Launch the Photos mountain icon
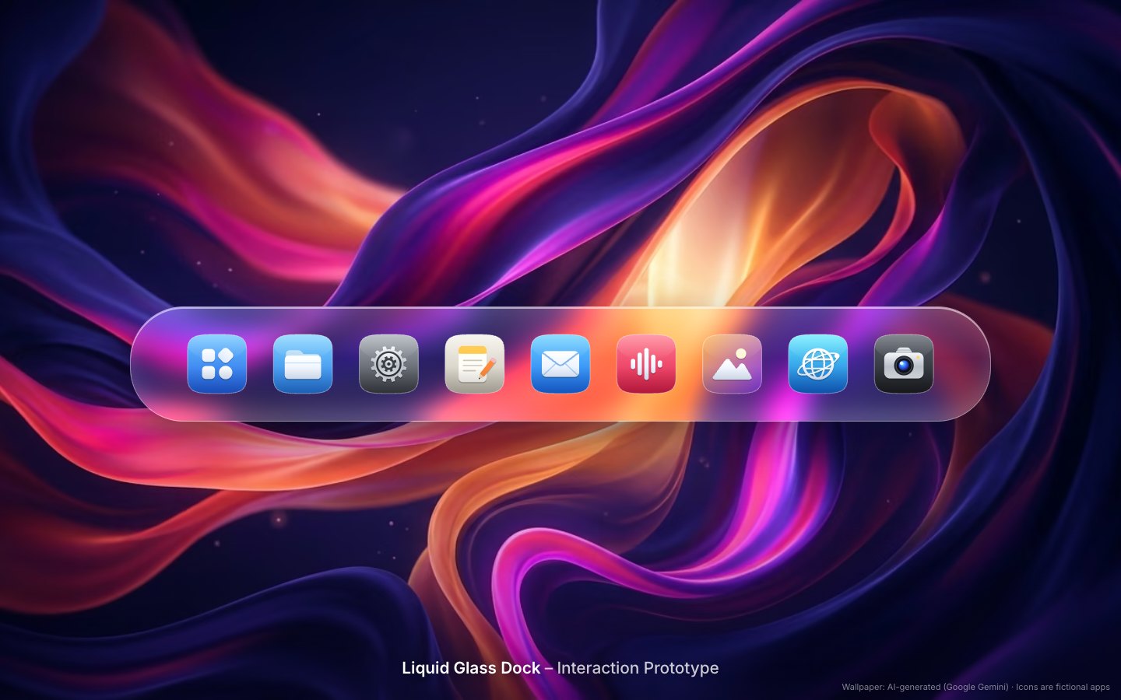Image resolution: width=1121 pixels, height=700 pixels. point(732,364)
